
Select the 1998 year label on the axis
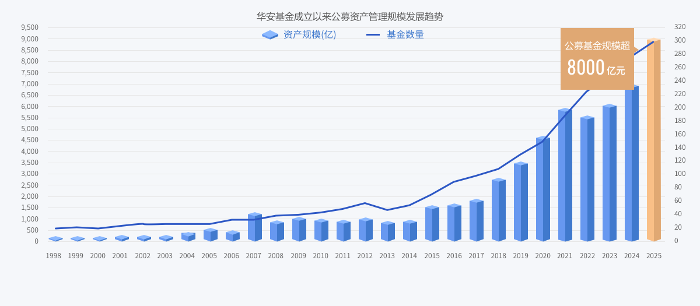click(x=53, y=256)
